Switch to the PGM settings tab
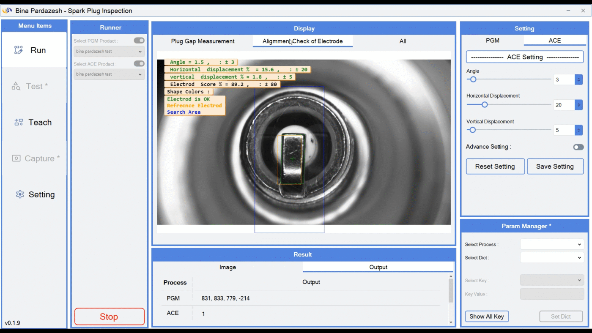This screenshot has width=592, height=333. (x=492, y=41)
